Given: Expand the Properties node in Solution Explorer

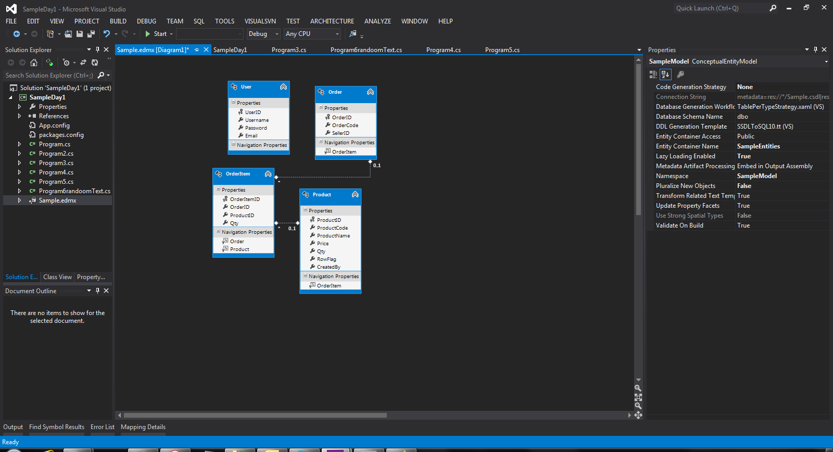Looking at the screenshot, I should coord(20,107).
